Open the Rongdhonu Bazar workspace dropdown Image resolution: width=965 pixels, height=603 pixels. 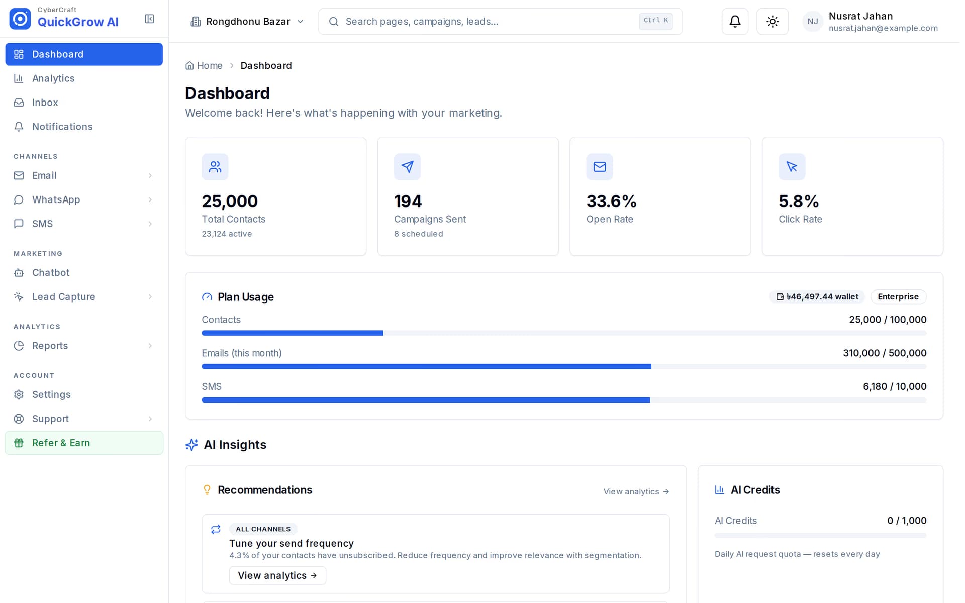coord(247,21)
